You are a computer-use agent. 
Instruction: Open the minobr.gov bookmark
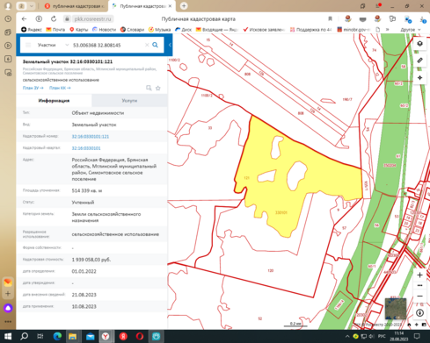tap(353, 30)
